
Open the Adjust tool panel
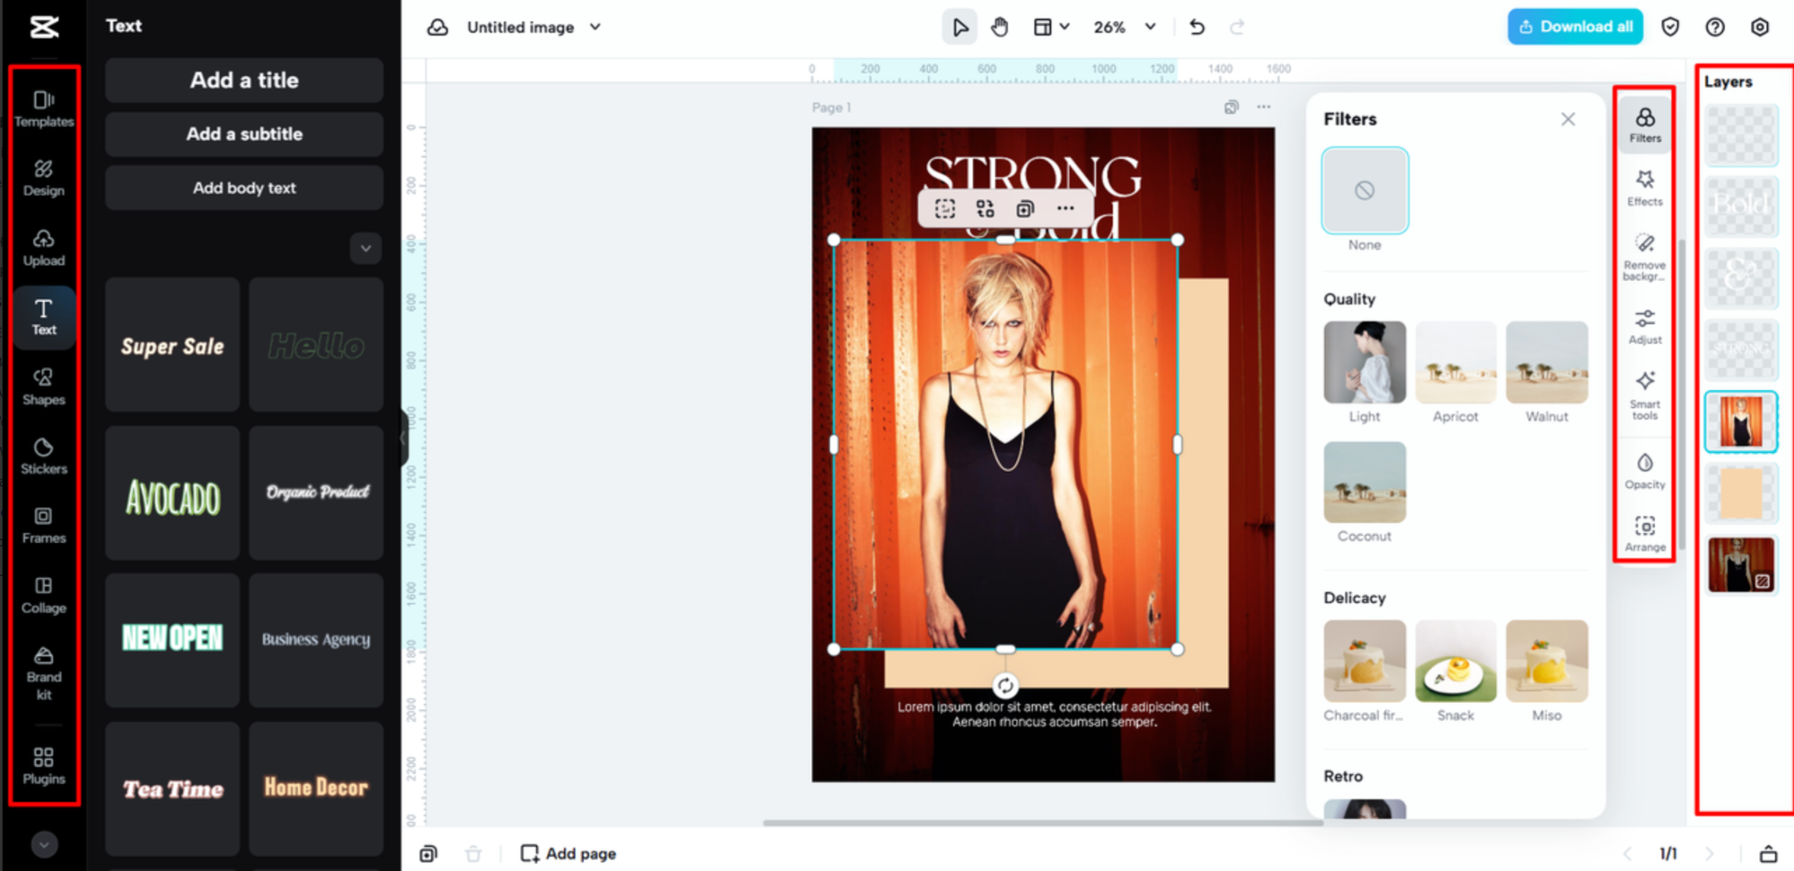[x=1644, y=326]
